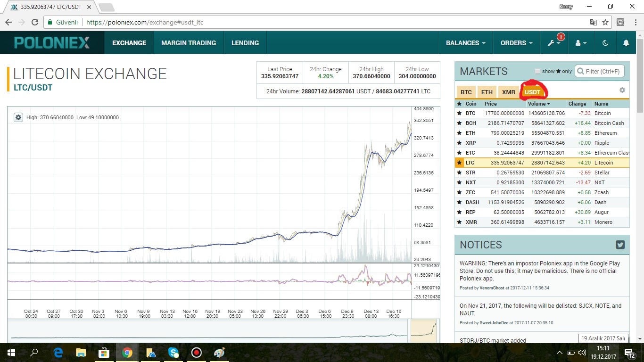Open Chrome's three-dot menu
Image resolution: width=644 pixels, height=362 pixels.
point(636,22)
